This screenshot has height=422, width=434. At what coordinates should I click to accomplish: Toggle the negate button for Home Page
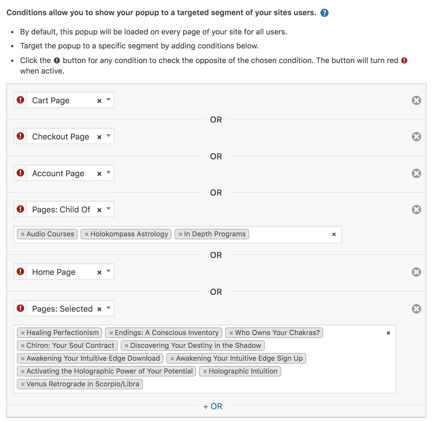pyautogui.click(x=20, y=272)
